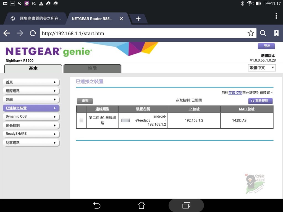
Task: Go back using the browser back arrow
Action: click(x=7, y=33)
